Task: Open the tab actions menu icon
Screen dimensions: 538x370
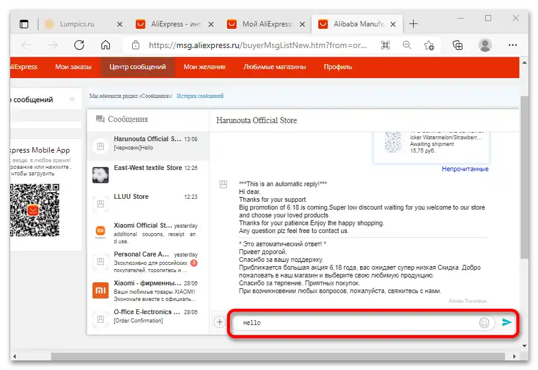Action: [x=24, y=24]
